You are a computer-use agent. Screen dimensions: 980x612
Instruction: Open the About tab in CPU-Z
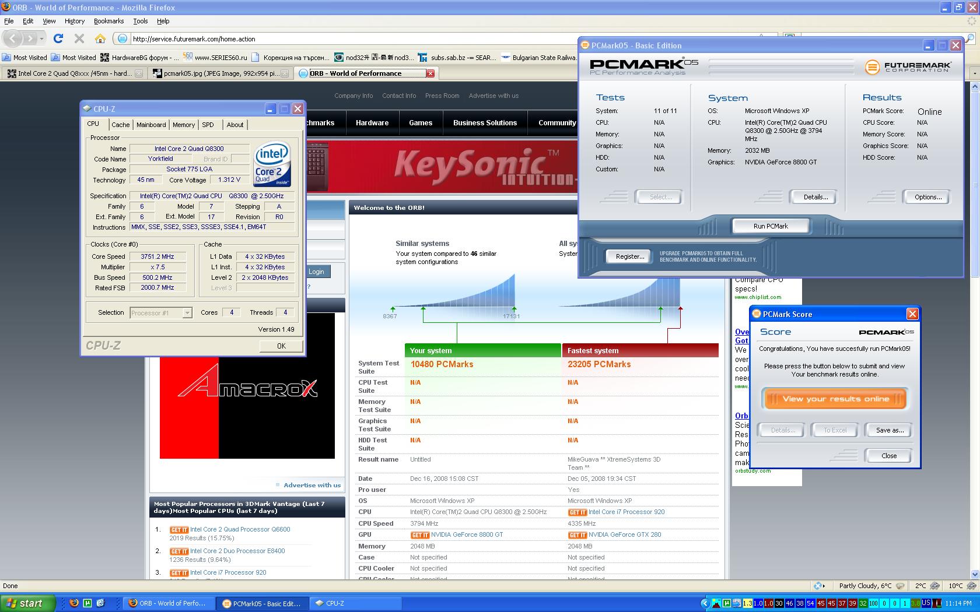[x=235, y=125]
